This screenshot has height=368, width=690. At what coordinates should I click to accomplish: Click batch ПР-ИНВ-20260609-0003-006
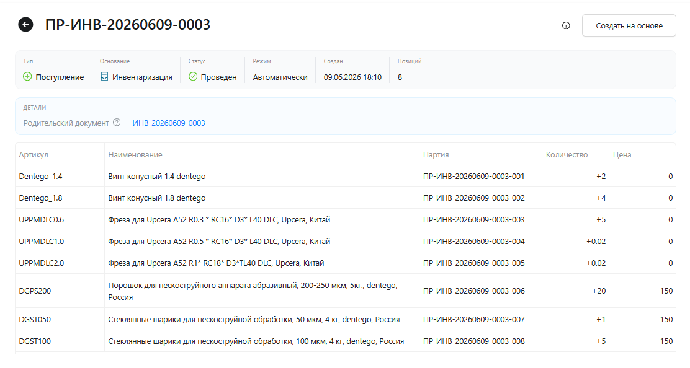point(474,291)
